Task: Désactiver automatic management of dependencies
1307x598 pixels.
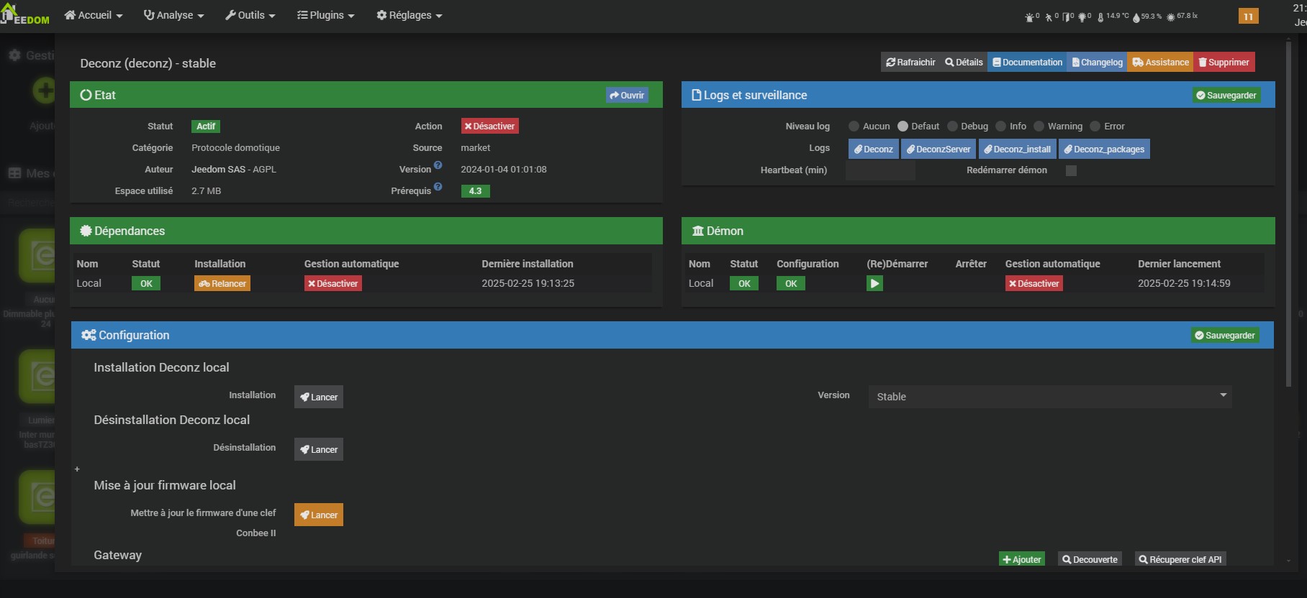Action: coord(333,284)
